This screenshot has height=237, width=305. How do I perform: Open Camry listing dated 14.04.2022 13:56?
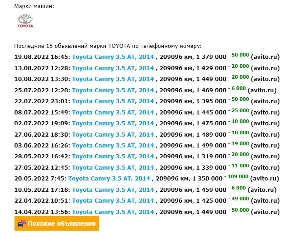pos(113,212)
